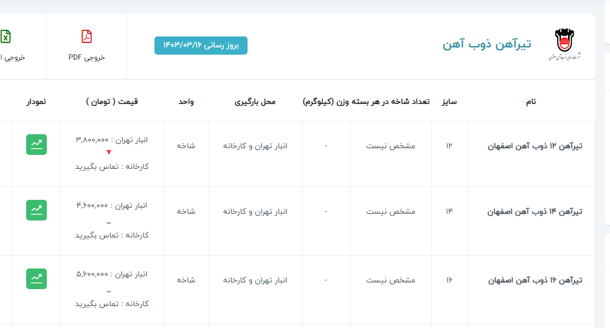This screenshot has height=328, width=610.
Task: Click the سایز column header
Action: pos(449,102)
